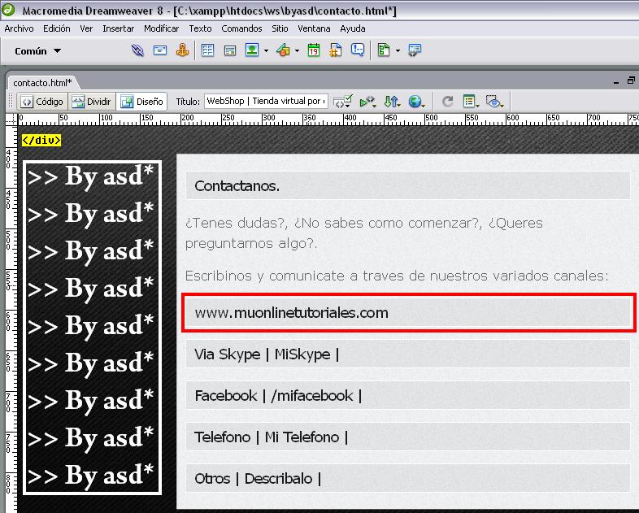The image size is (639, 513).
Task: Click the Título text field
Action: point(266,101)
